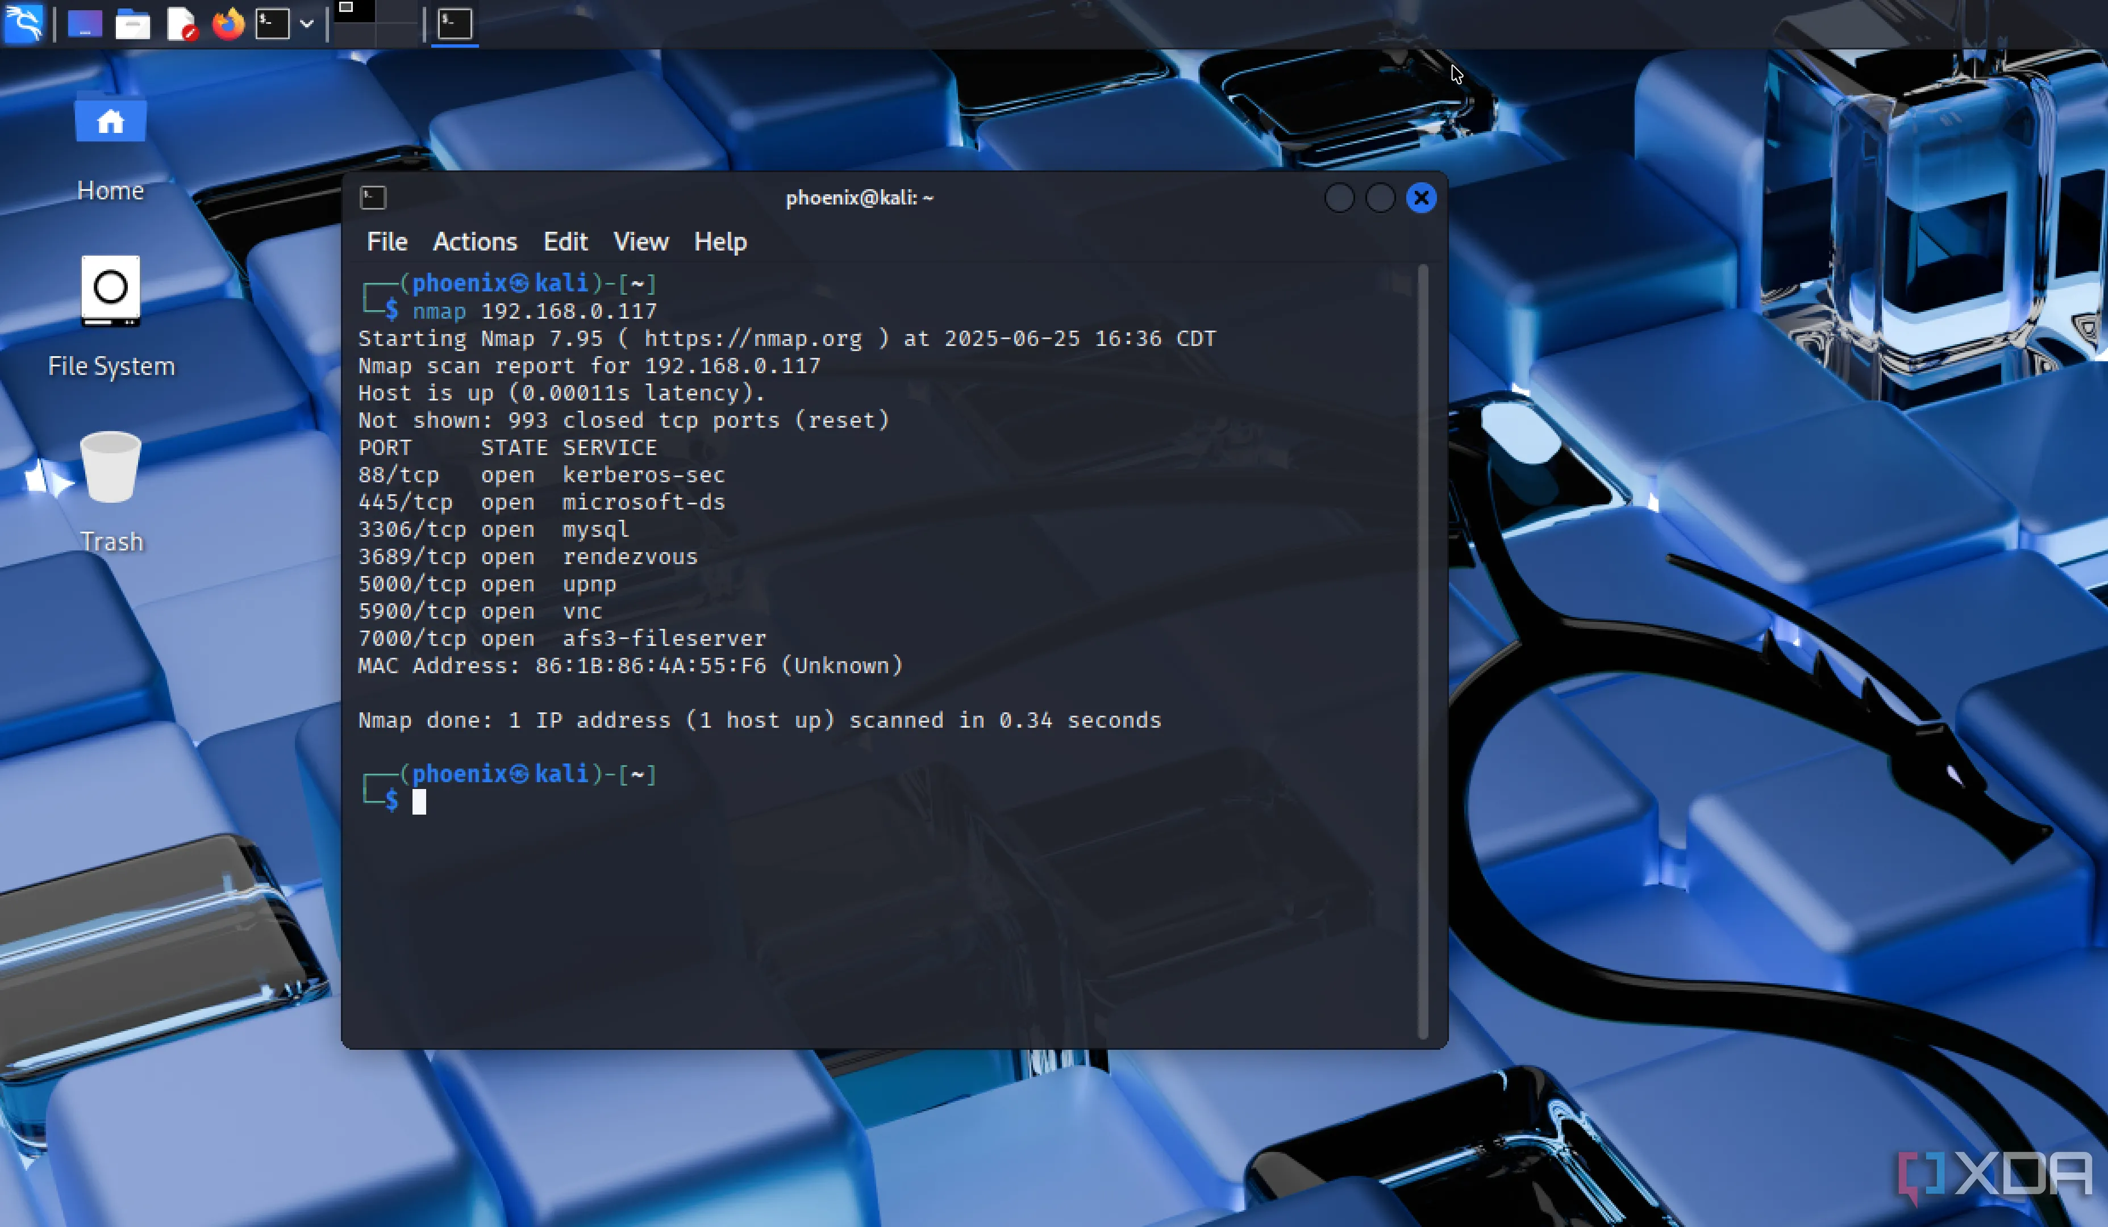Expand the terminal launcher dropdown arrow
The height and width of the screenshot is (1227, 2108).
coord(307,23)
